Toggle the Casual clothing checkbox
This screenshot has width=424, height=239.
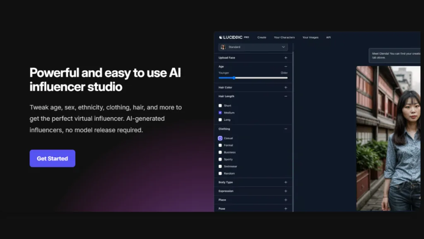point(220,138)
